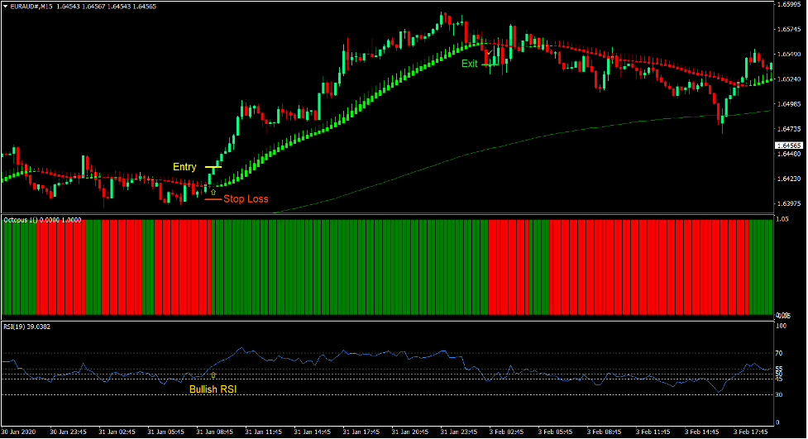Select the Entry text label
This screenshot has height=439, width=808.
184,168
